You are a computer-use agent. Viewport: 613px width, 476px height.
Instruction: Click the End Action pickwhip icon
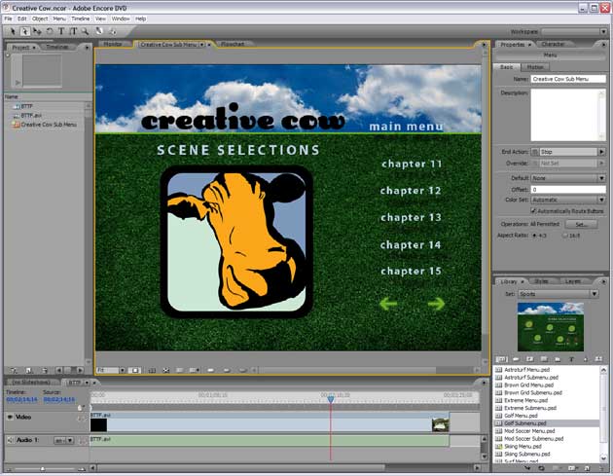click(x=535, y=152)
